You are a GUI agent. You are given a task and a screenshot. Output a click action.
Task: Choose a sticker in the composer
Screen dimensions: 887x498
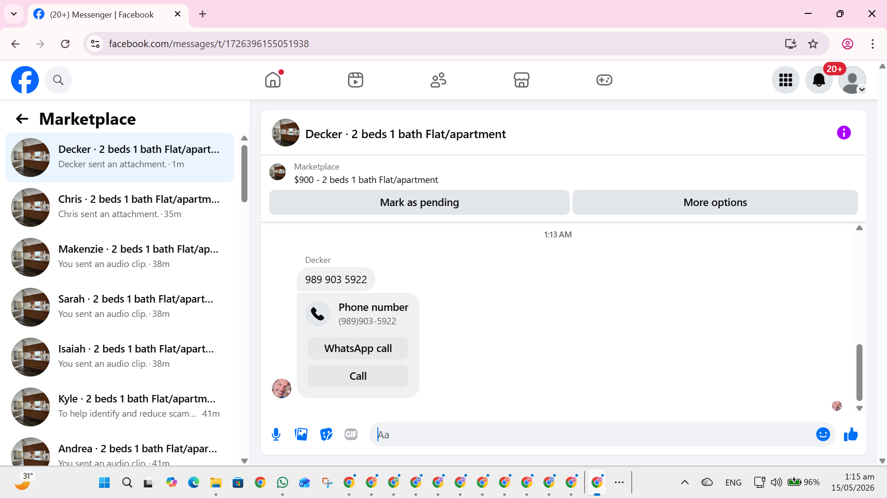pos(326,434)
